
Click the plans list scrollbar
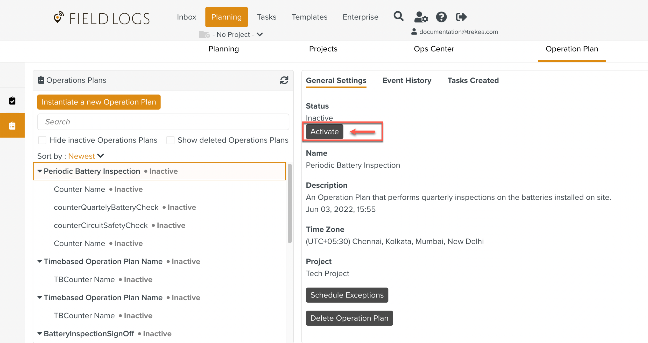pyautogui.click(x=290, y=203)
